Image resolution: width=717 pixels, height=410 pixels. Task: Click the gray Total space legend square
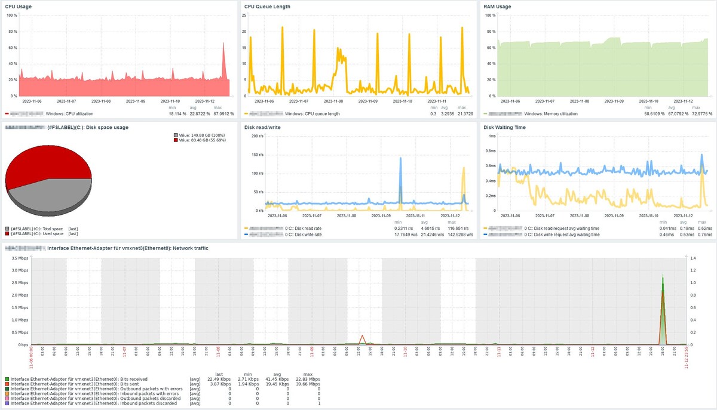click(7, 229)
